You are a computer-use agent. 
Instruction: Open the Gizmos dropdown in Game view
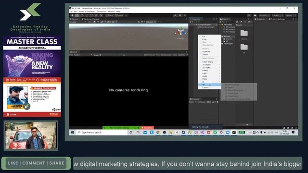click(x=183, y=55)
